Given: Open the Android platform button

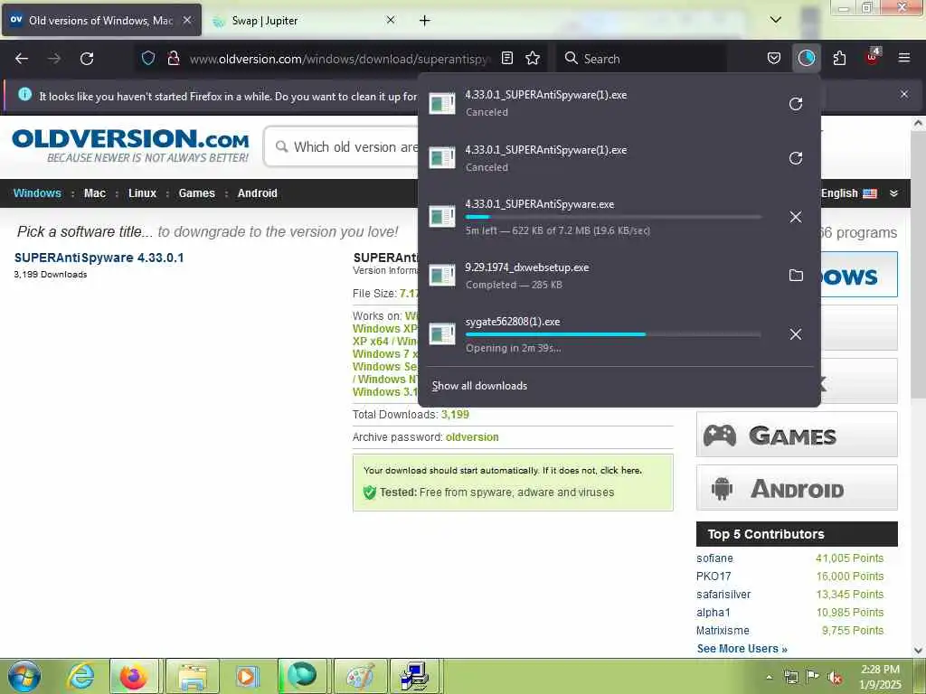Looking at the screenshot, I should point(797,488).
